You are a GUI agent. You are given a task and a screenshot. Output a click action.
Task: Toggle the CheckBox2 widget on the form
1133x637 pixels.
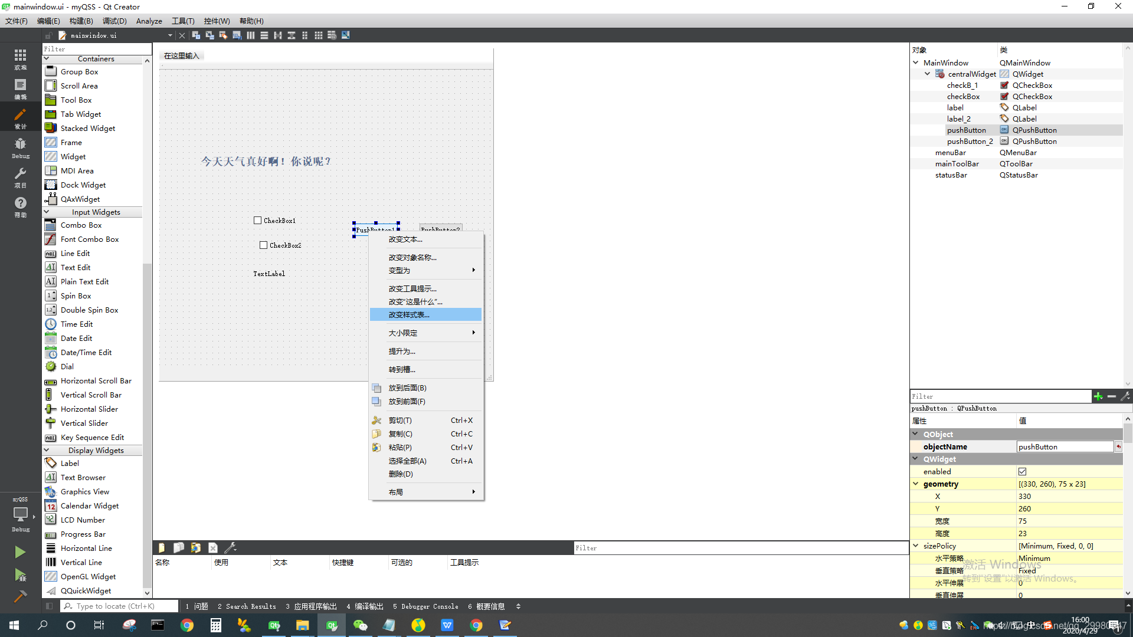[264, 245]
